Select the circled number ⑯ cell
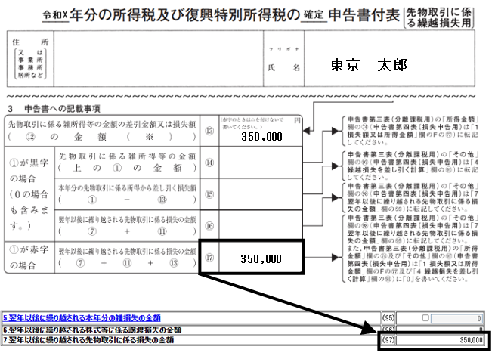 [x=209, y=225]
